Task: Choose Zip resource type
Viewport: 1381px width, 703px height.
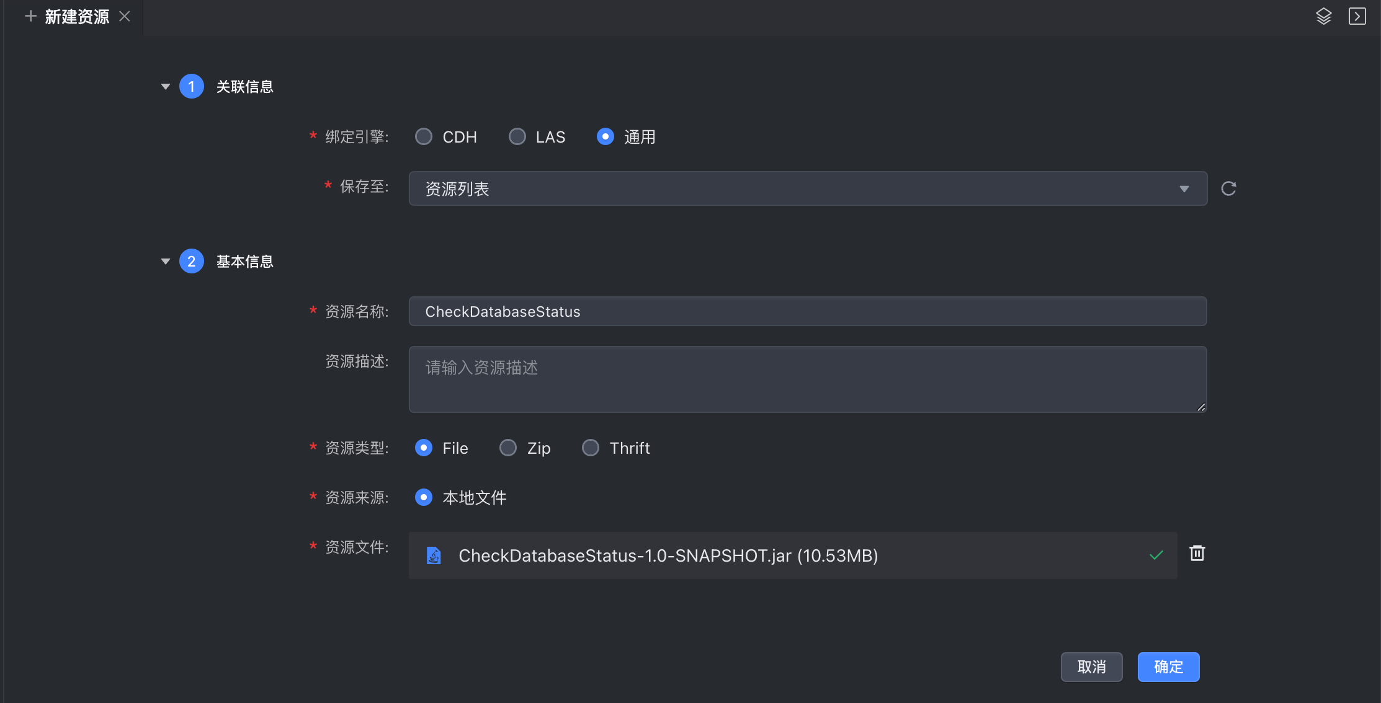Action: 508,448
